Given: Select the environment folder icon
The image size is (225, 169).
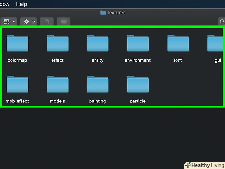Looking at the screenshot, I should point(138,43).
